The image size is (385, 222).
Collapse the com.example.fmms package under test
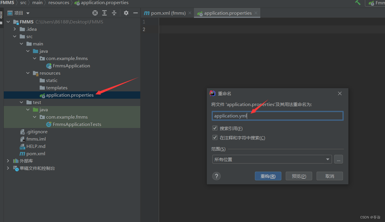click(x=35, y=117)
